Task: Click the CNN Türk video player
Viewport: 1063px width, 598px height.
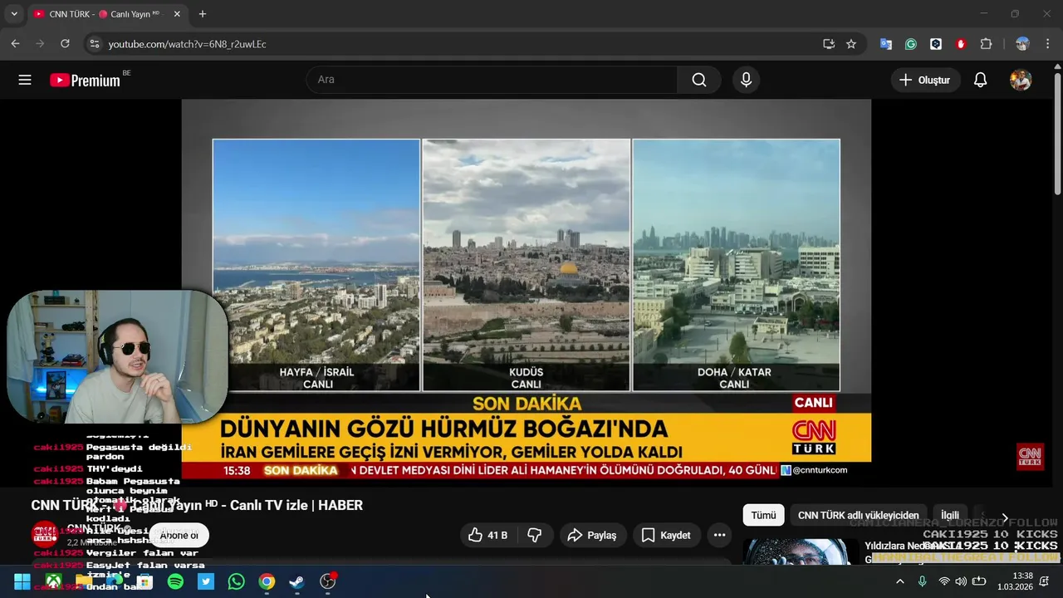Action: [527, 290]
